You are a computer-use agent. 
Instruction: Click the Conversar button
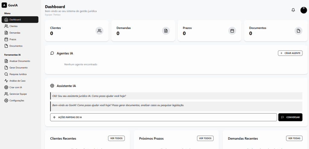coord(290,117)
